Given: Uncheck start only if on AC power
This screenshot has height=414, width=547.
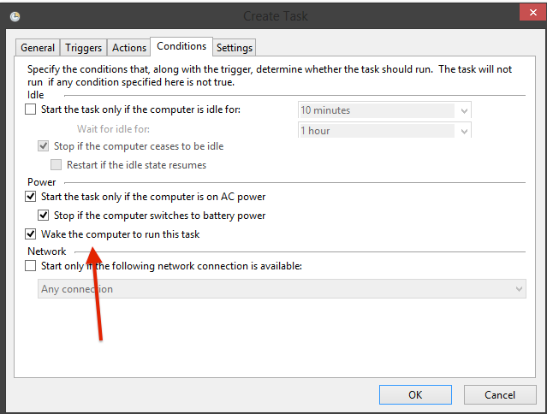Looking at the screenshot, I should (x=32, y=197).
